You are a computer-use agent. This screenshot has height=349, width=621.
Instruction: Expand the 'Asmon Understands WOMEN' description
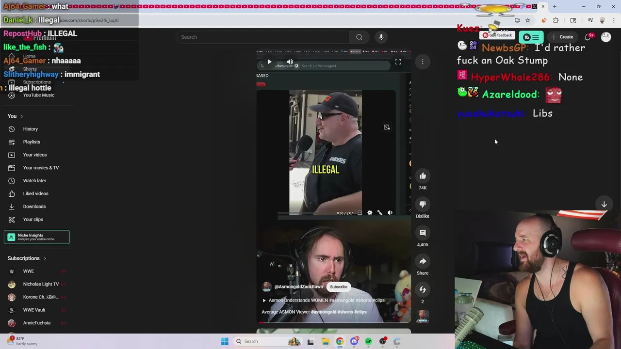(327, 300)
